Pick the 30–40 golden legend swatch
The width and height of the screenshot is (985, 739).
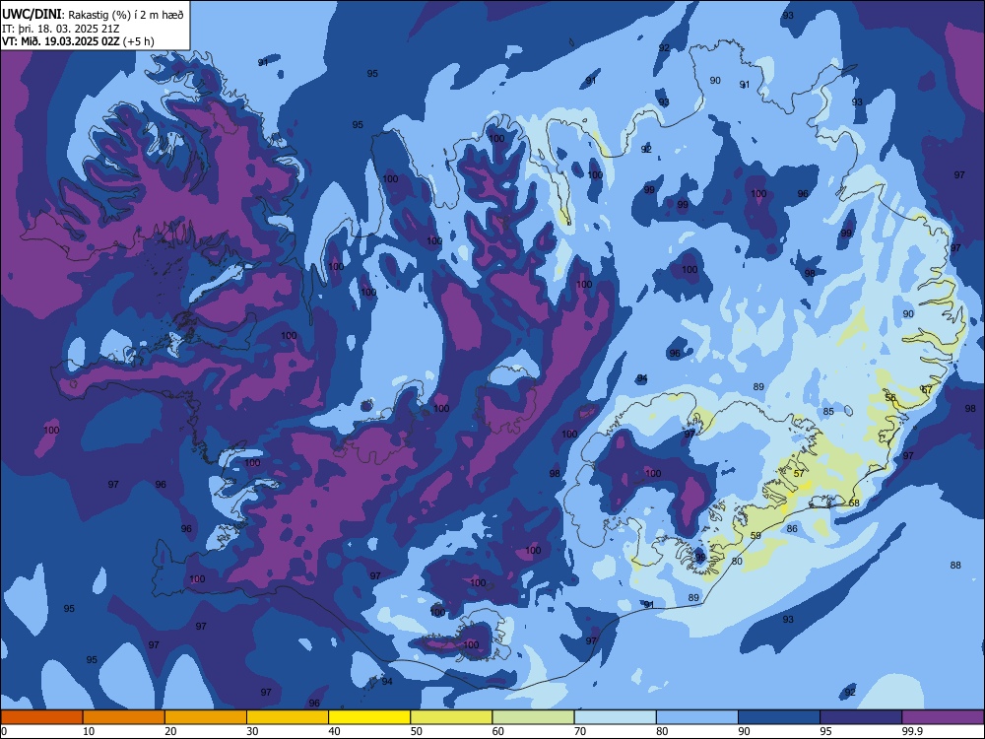point(288,717)
